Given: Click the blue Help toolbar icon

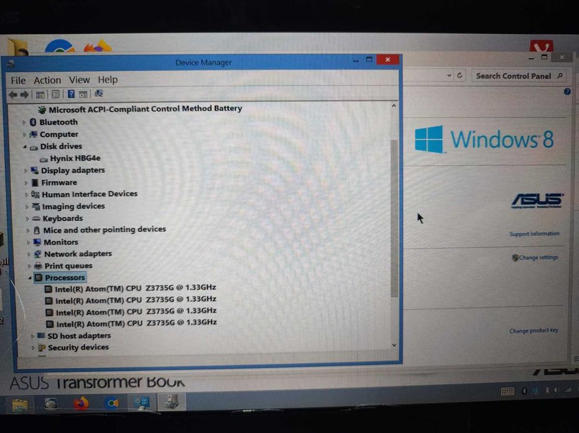Looking at the screenshot, I should click(x=71, y=94).
